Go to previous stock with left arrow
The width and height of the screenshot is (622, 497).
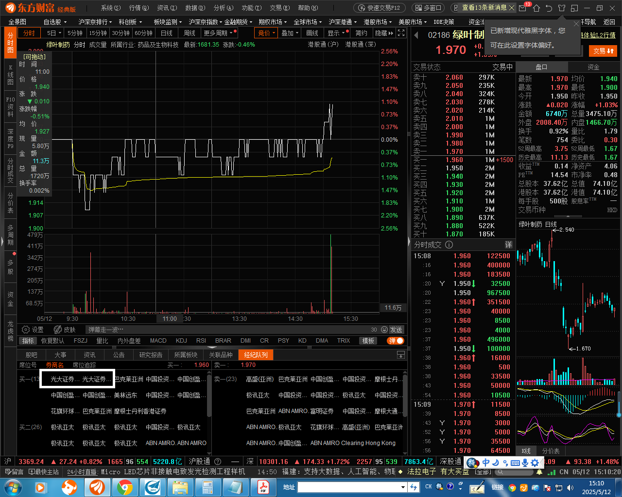(x=416, y=35)
